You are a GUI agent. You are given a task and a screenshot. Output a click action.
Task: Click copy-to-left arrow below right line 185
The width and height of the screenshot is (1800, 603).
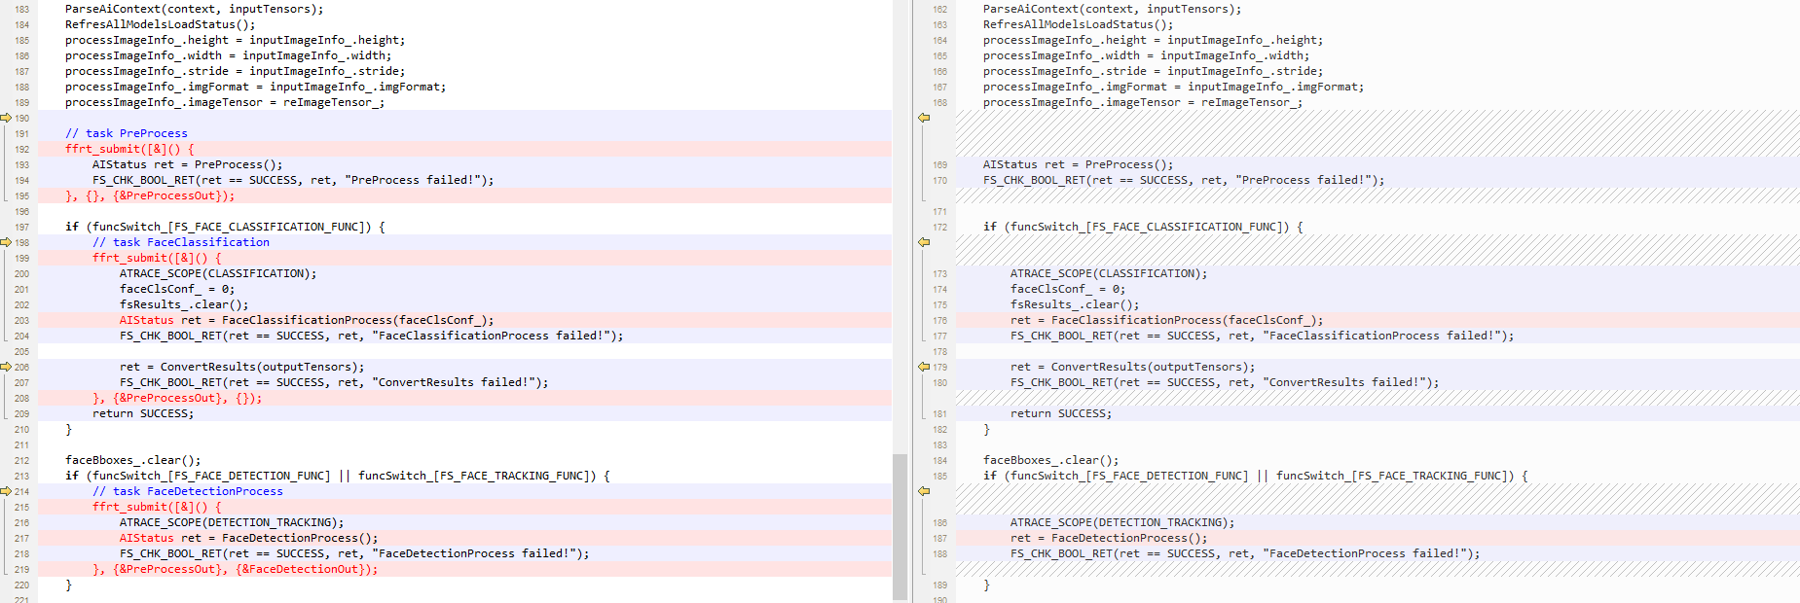(924, 491)
